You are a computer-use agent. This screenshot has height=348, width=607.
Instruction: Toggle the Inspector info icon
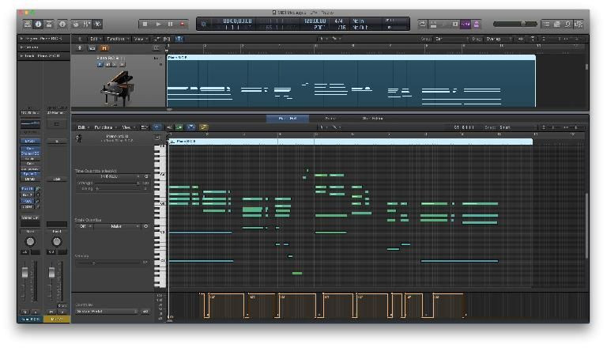37,25
